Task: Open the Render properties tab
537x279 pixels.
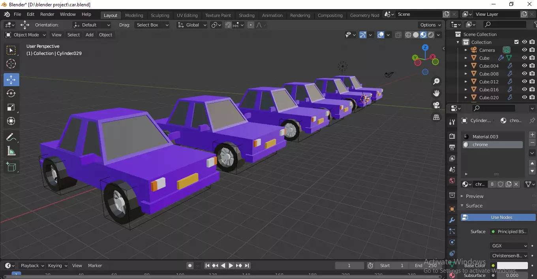Action: (x=452, y=136)
